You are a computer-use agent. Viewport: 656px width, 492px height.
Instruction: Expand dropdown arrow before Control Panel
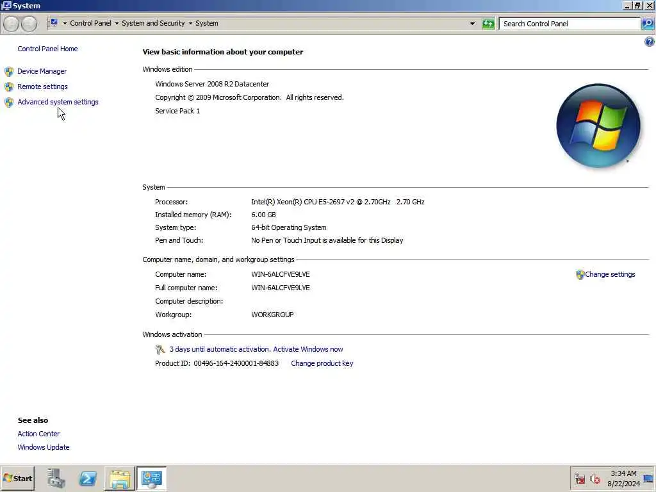click(x=65, y=24)
